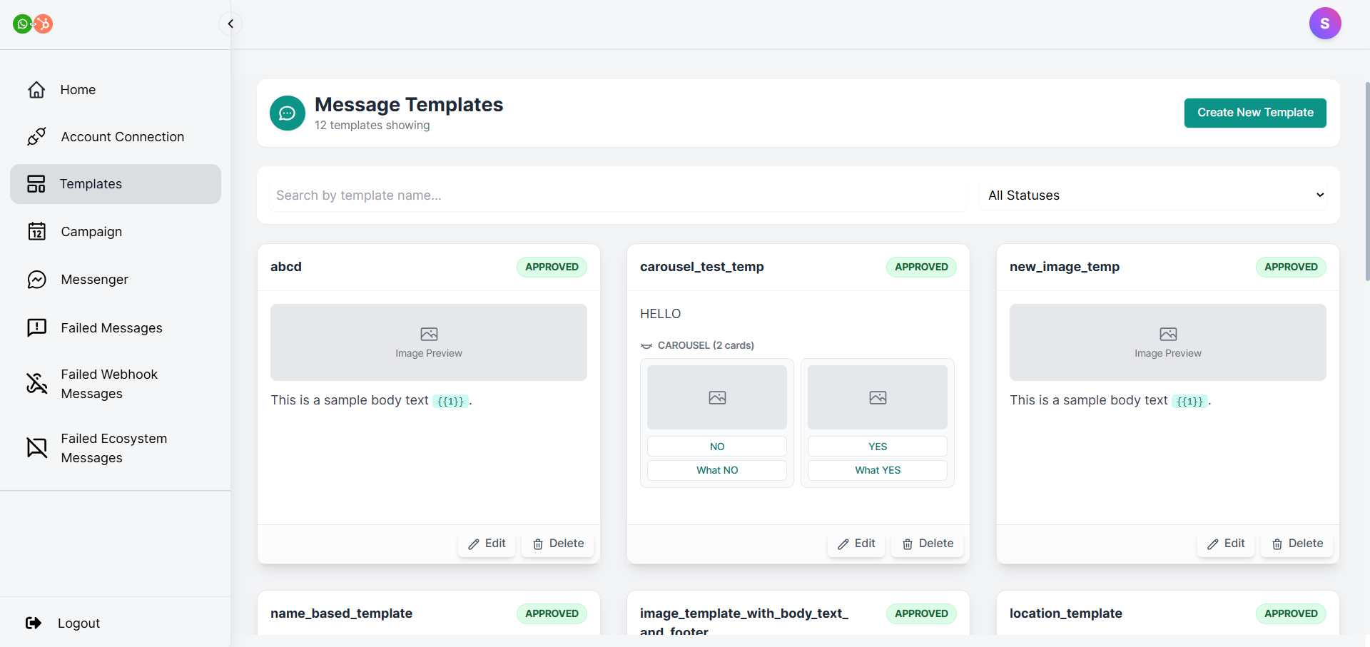Select the Failed Messages alert icon

coord(36,327)
